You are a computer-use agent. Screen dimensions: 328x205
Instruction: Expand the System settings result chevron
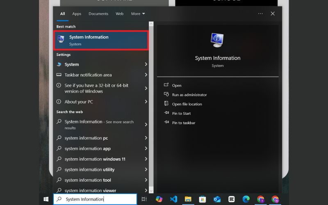146,64
